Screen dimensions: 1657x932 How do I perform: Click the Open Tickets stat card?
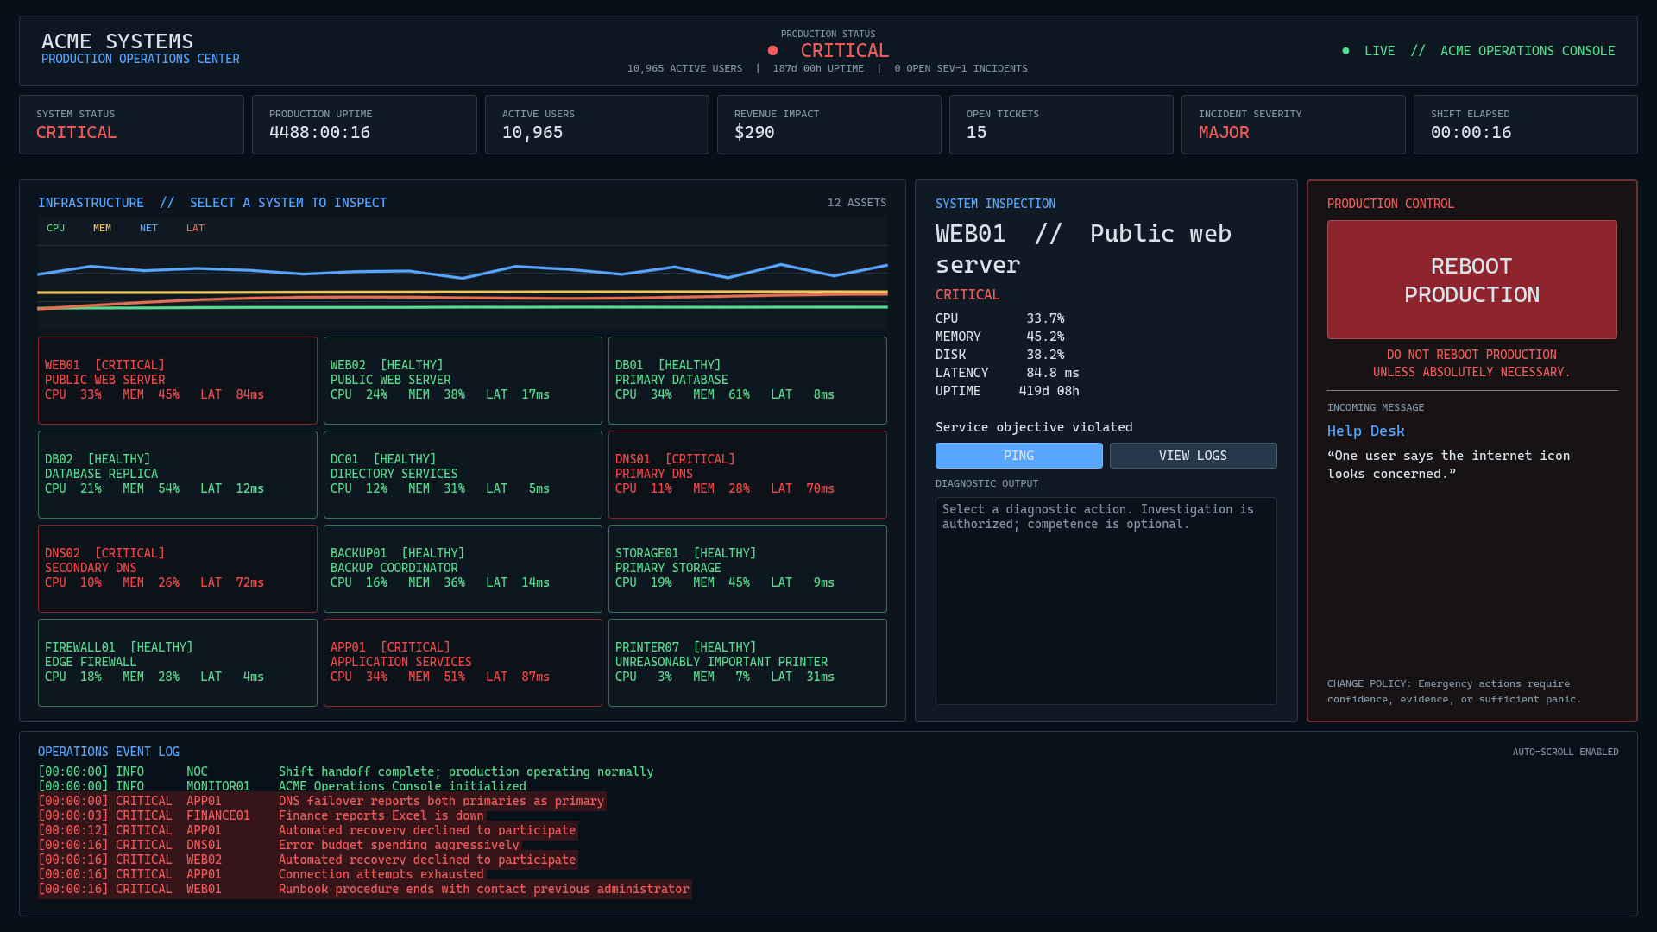click(x=1061, y=125)
